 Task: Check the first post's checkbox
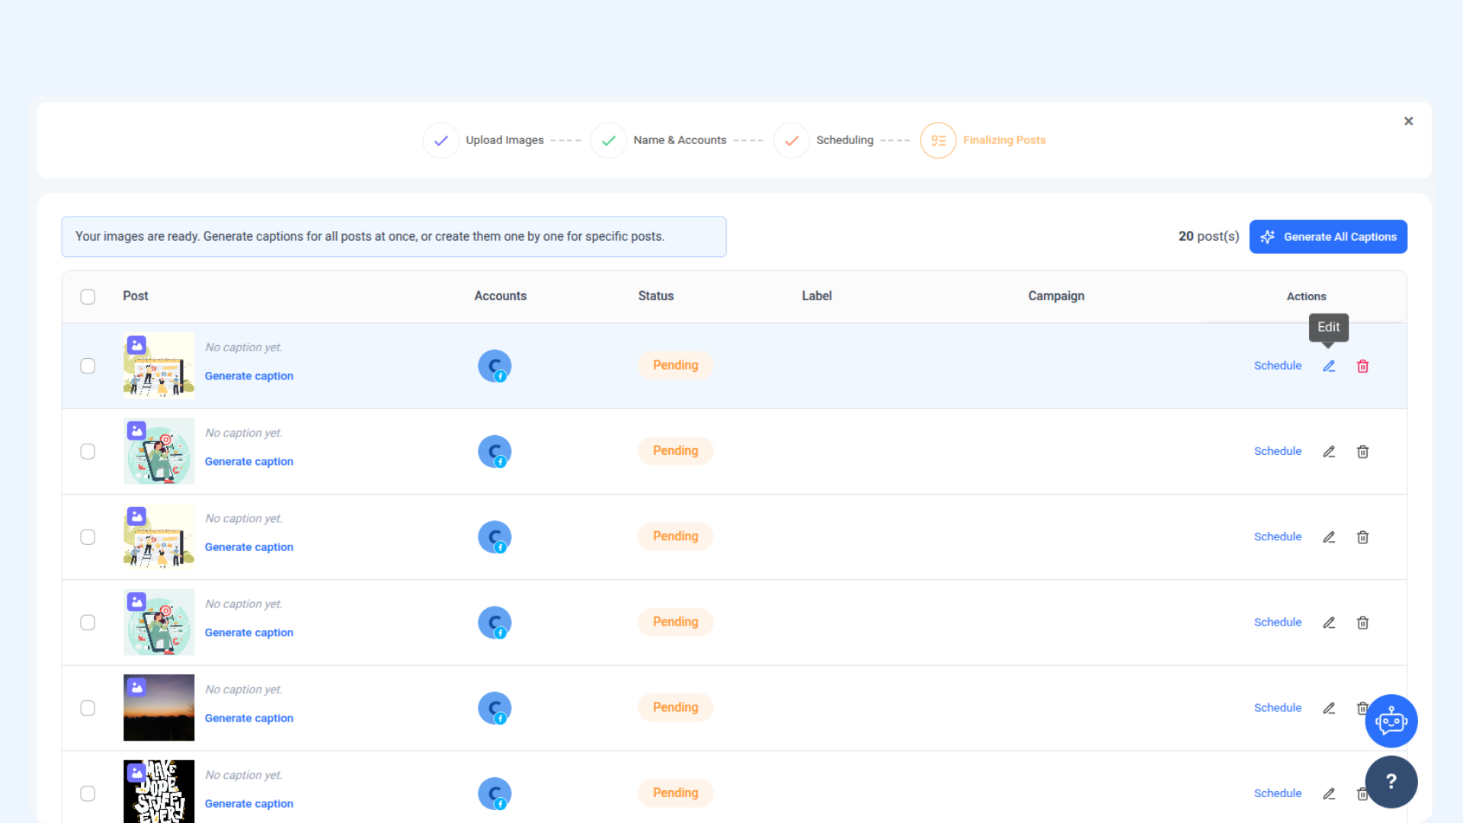point(88,367)
